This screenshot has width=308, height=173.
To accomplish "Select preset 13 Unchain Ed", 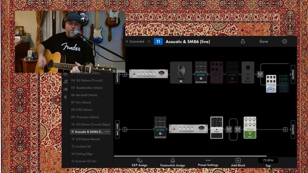I will [x=81, y=147].
